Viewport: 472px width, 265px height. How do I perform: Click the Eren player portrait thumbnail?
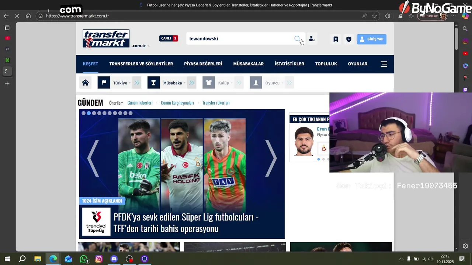304,141
